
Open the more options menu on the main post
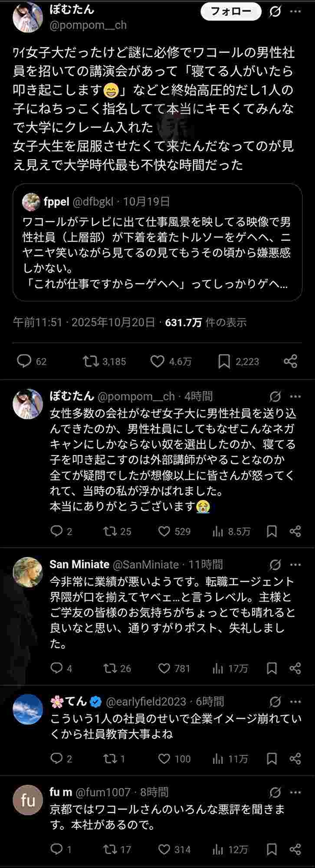point(295,12)
